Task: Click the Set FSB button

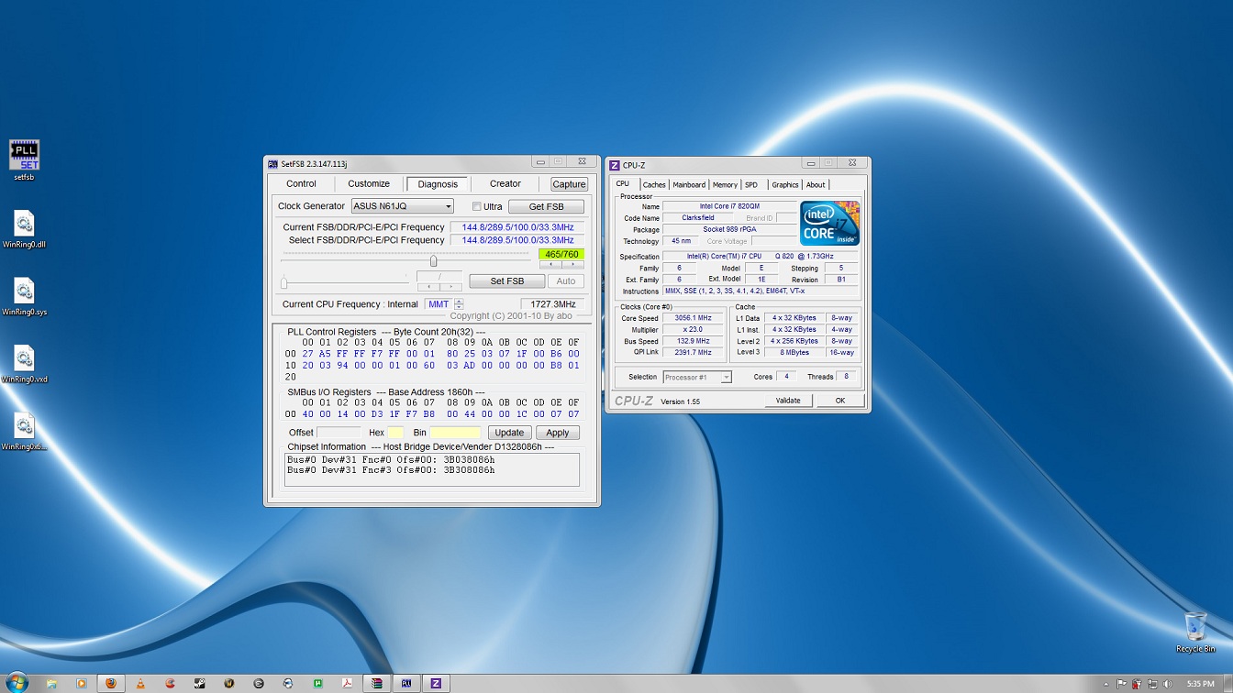Action: coord(507,281)
